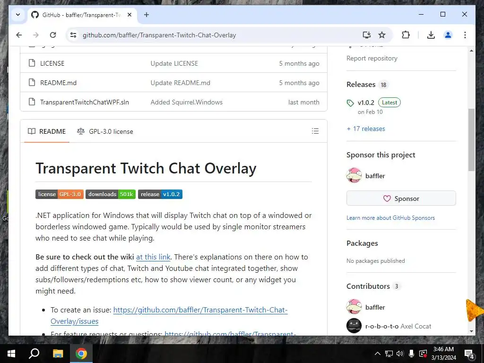Open the taskbar clock and date
This screenshot has height=363, width=484.
443,354
